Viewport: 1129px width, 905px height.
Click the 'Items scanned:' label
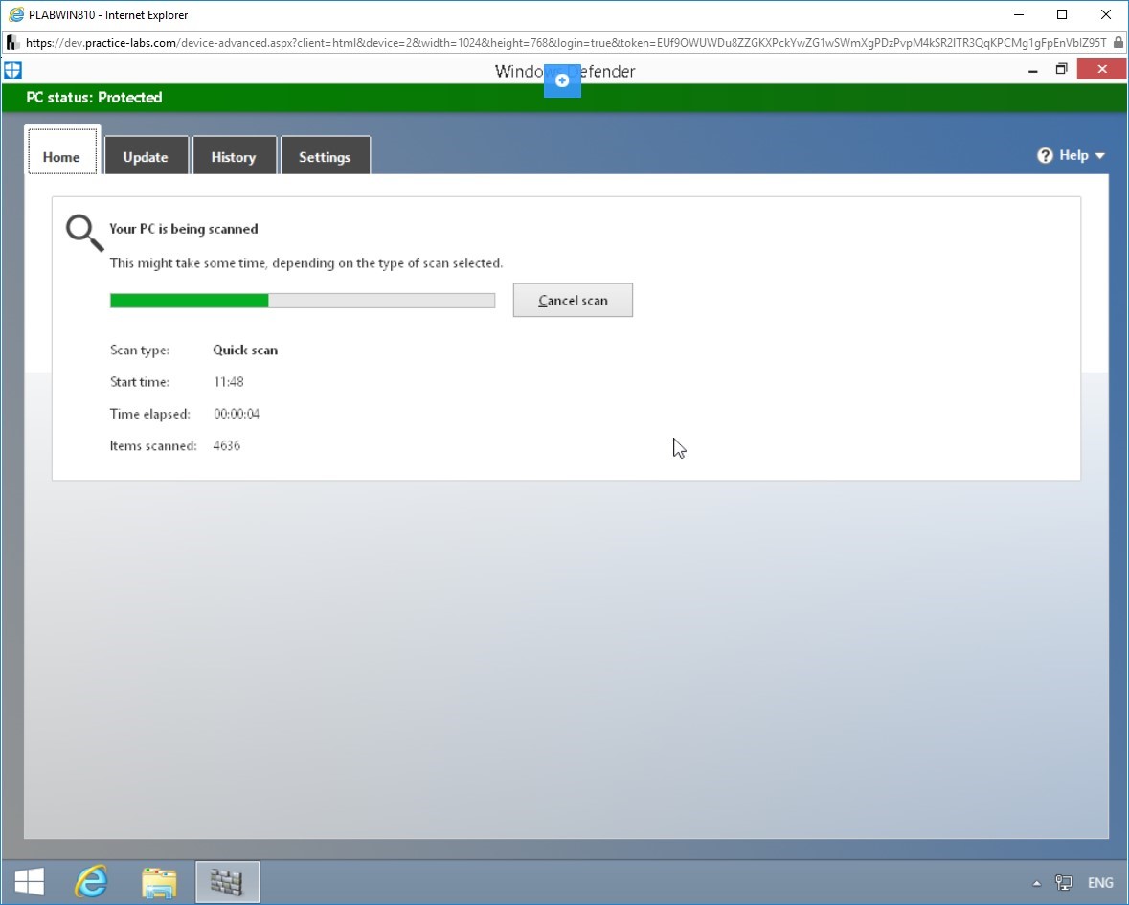153,445
